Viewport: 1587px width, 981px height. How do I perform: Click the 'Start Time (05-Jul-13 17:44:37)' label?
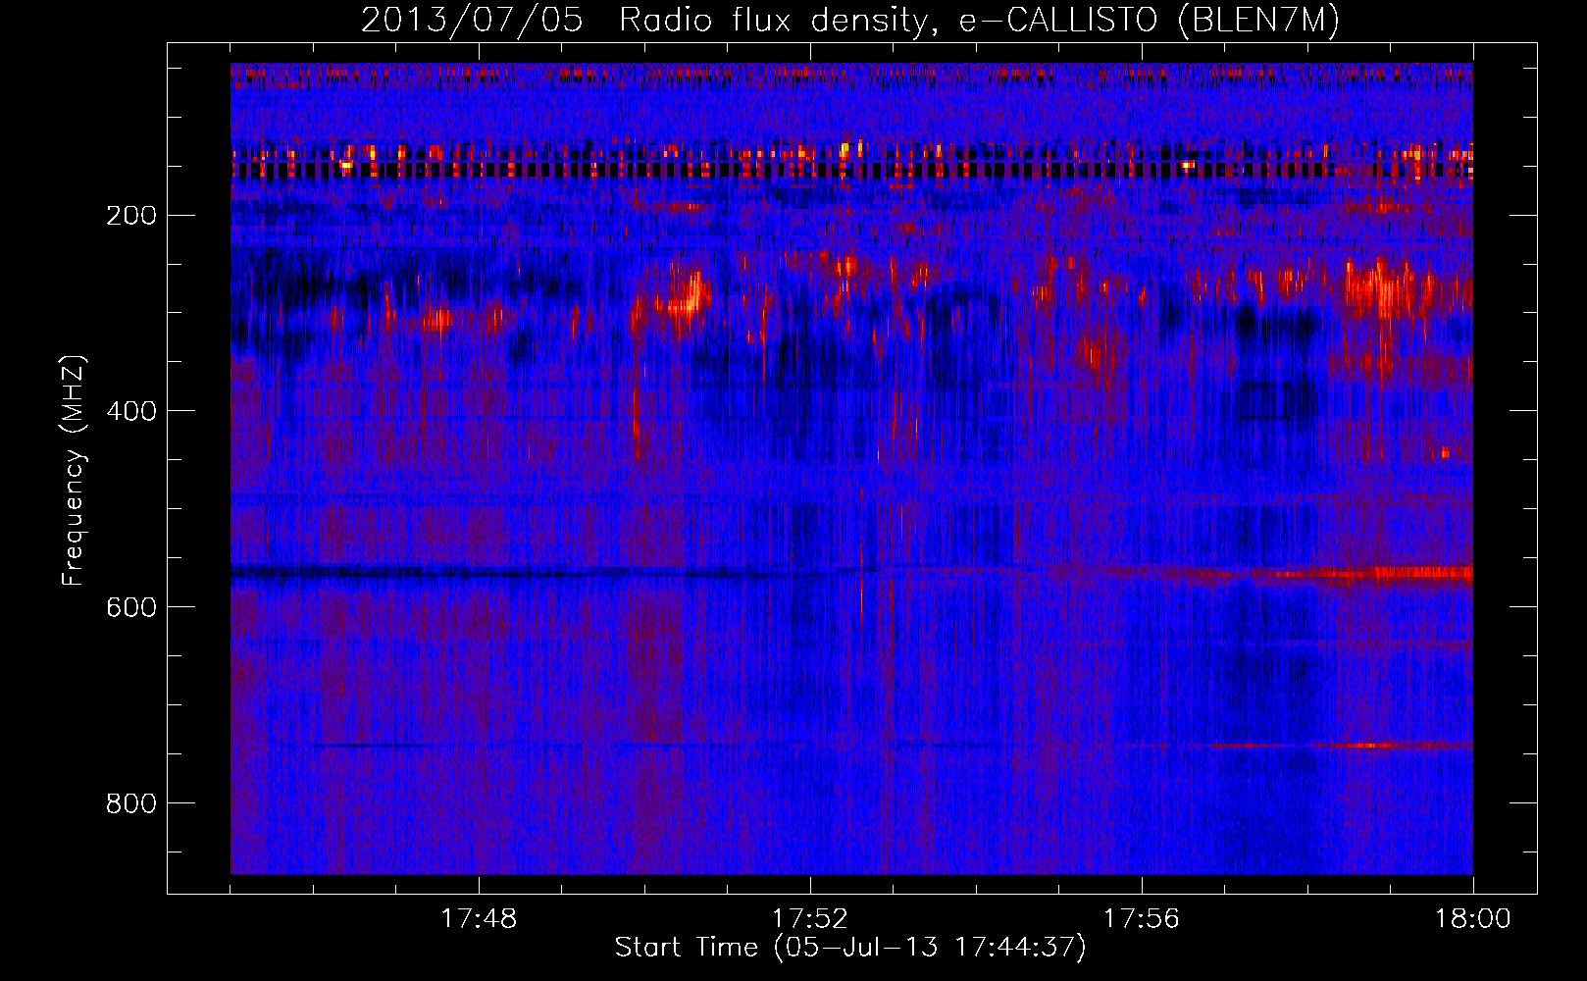pyautogui.click(x=850, y=948)
